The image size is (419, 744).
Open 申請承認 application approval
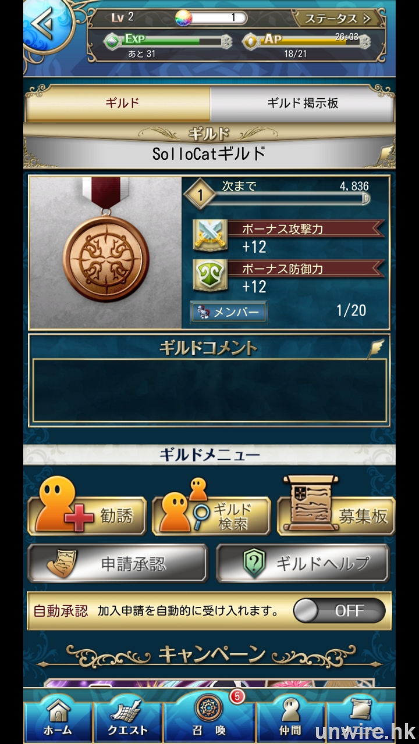click(118, 563)
